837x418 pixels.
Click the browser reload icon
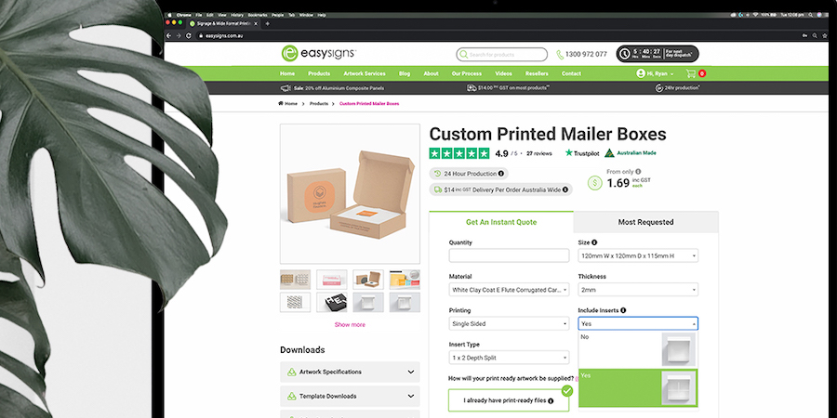[189, 35]
